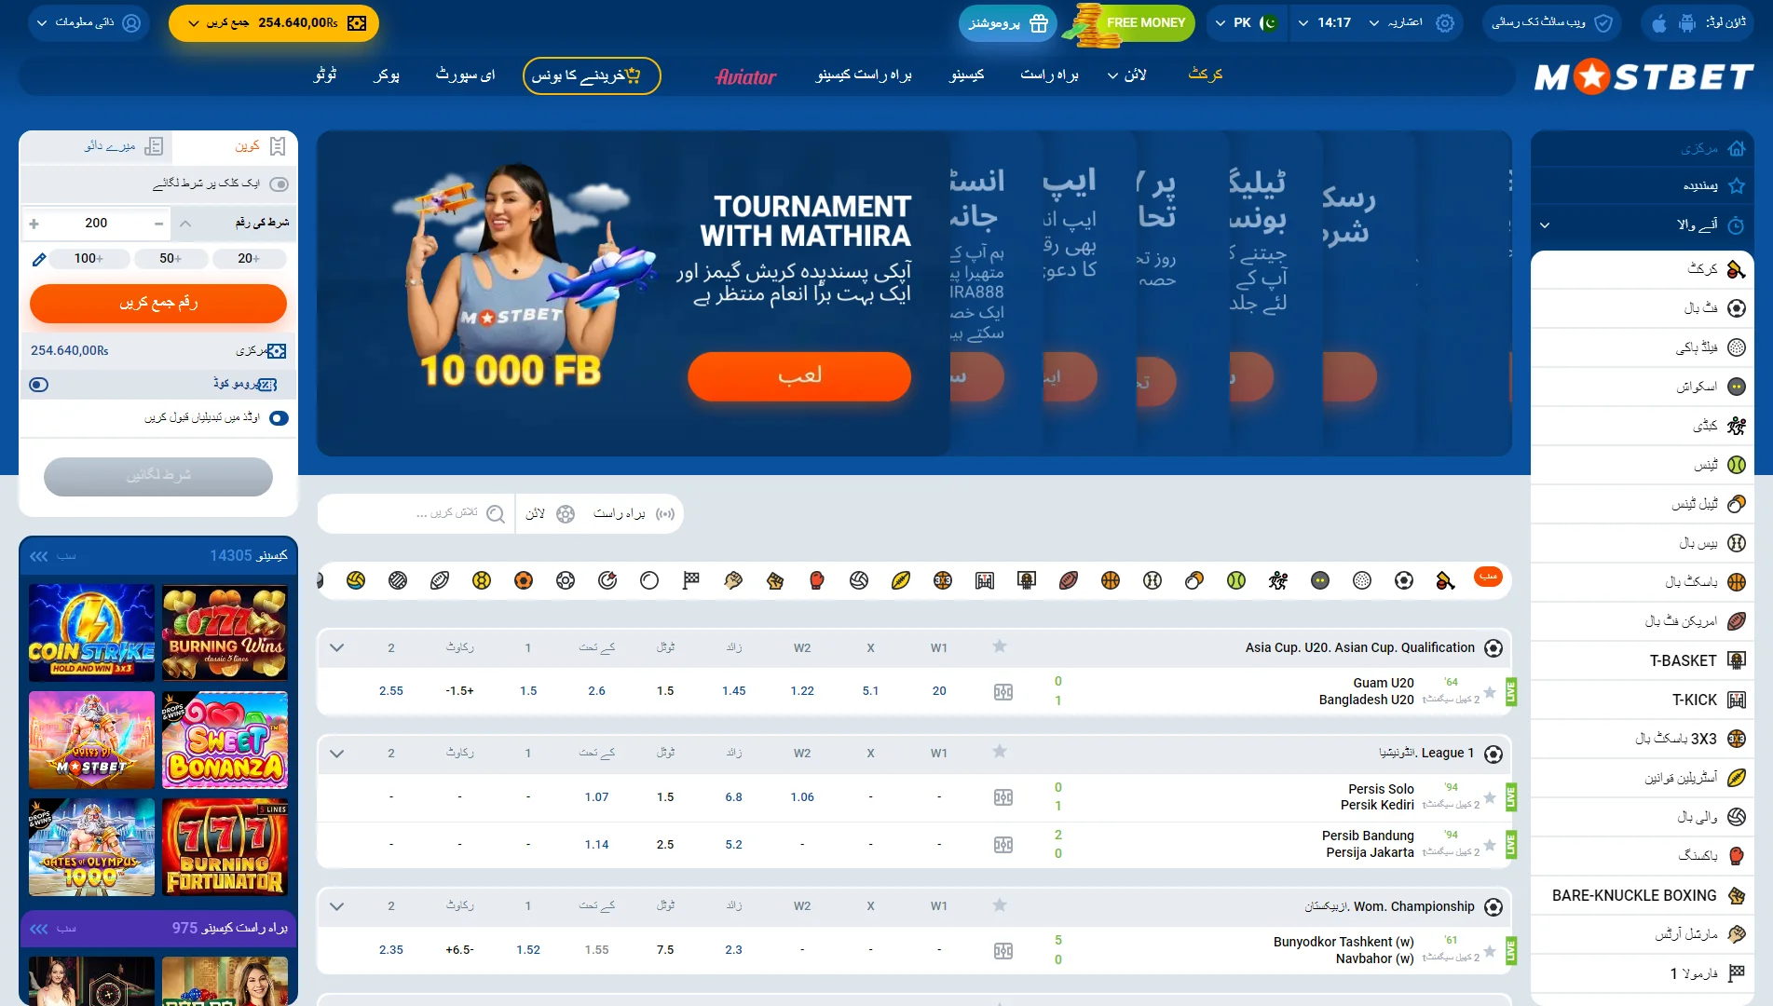
Task: Go to the home sidebar icon
Action: click(1737, 148)
